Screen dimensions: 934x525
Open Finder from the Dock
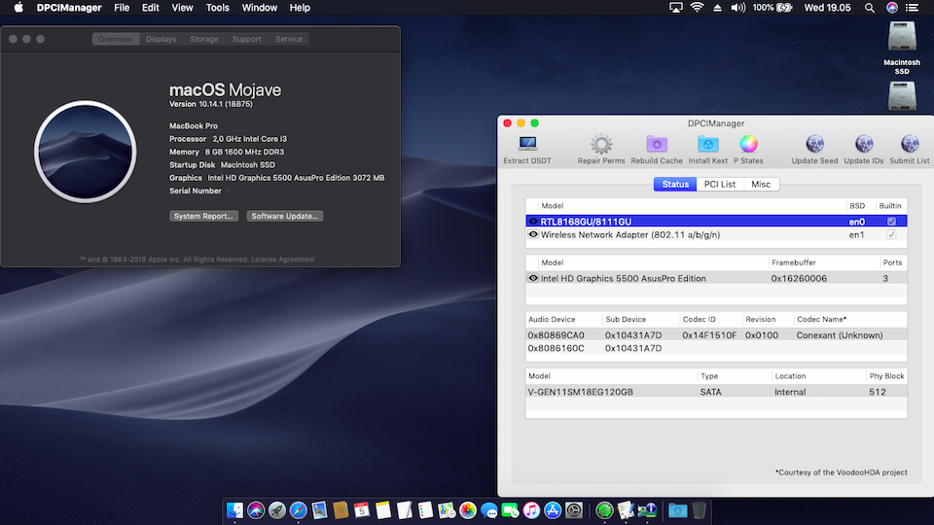[x=234, y=510]
